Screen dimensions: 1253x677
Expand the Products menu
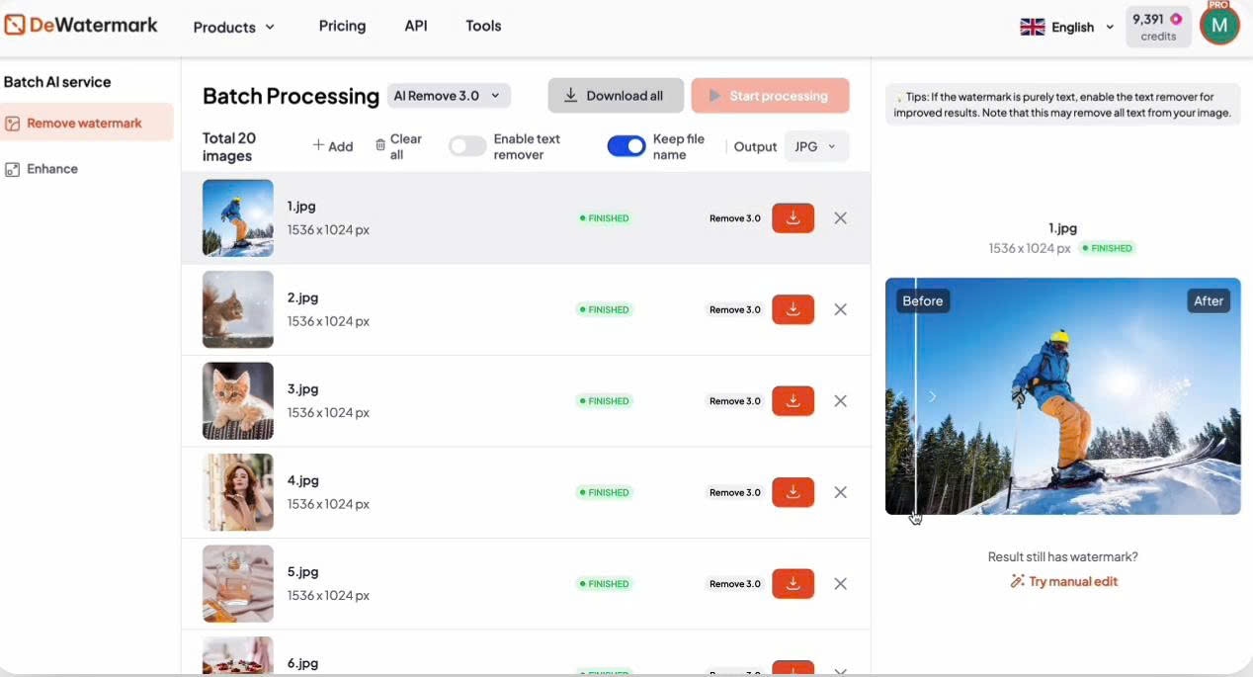233,27
